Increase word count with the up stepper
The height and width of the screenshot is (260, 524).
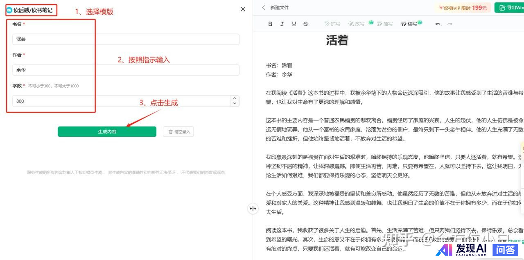coord(235,98)
